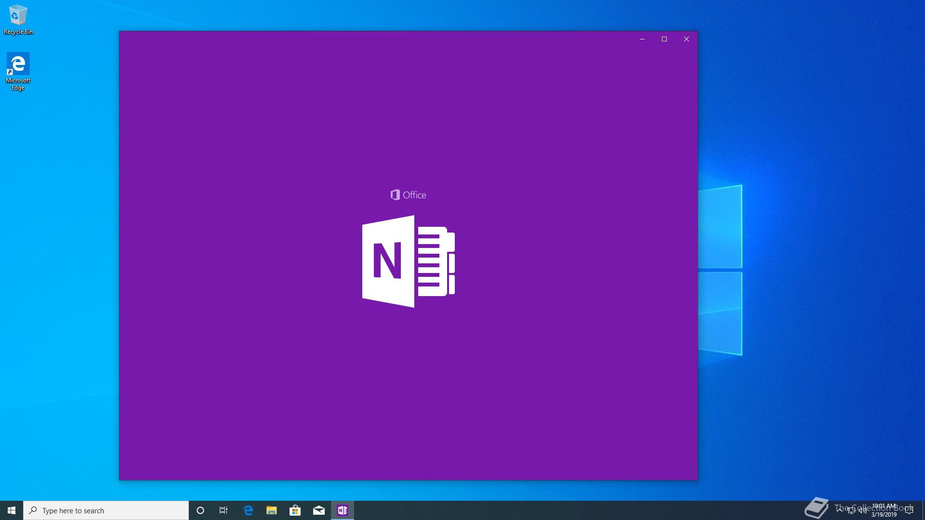This screenshot has height=520, width=925.
Task: Close the OneNote splash window
Action: (687, 39)
